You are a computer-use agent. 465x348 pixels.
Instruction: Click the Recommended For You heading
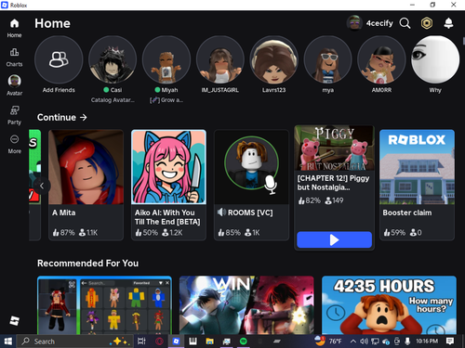click(87, 264)
